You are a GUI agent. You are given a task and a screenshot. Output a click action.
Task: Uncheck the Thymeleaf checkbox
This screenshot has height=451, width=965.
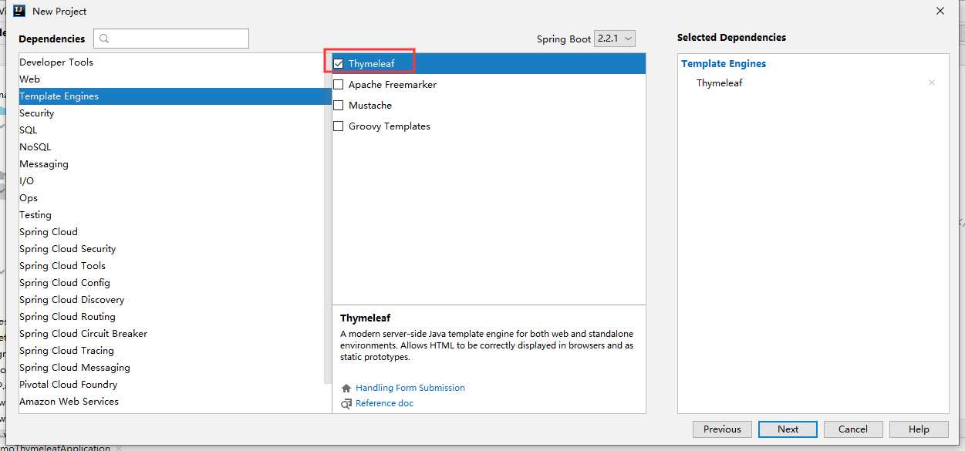tap(338, 64)
